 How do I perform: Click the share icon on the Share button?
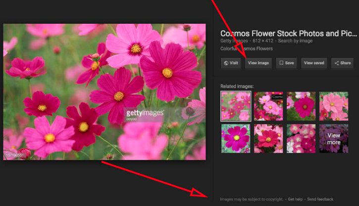coord(336,63)
